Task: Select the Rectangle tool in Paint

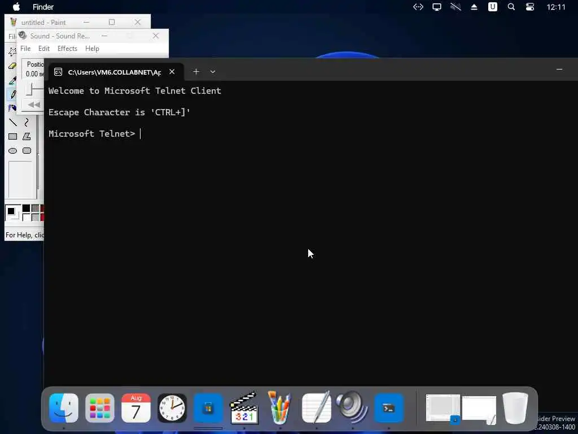Action: [12, 137]
